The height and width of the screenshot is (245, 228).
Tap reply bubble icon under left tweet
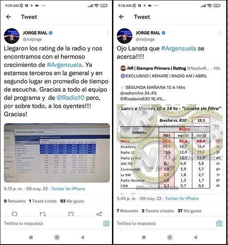point(15,214)
